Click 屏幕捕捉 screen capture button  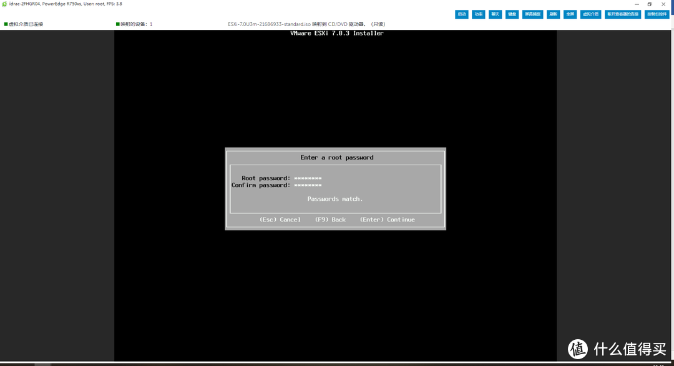pos(532,14)
